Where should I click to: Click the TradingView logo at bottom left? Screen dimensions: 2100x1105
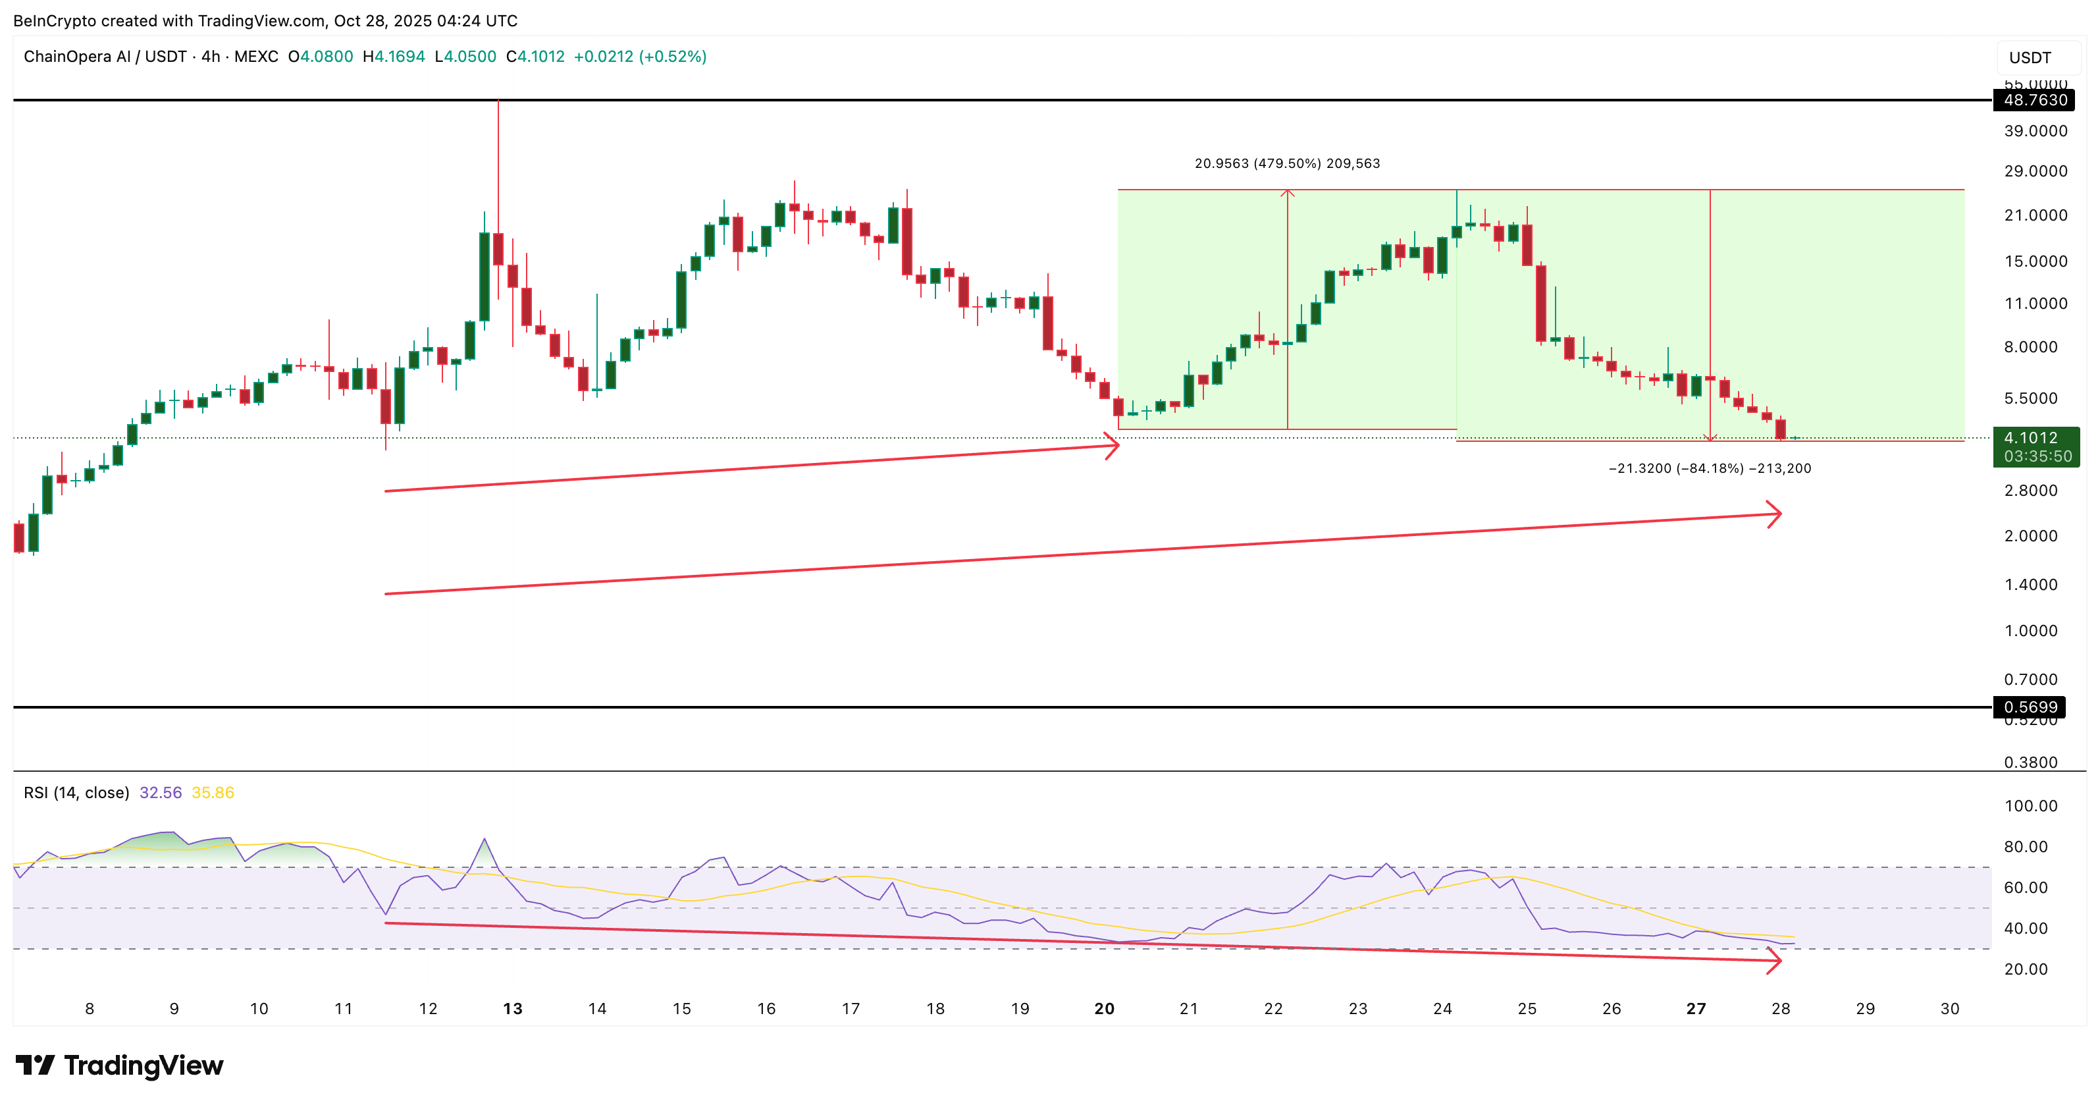(119, 1065)
